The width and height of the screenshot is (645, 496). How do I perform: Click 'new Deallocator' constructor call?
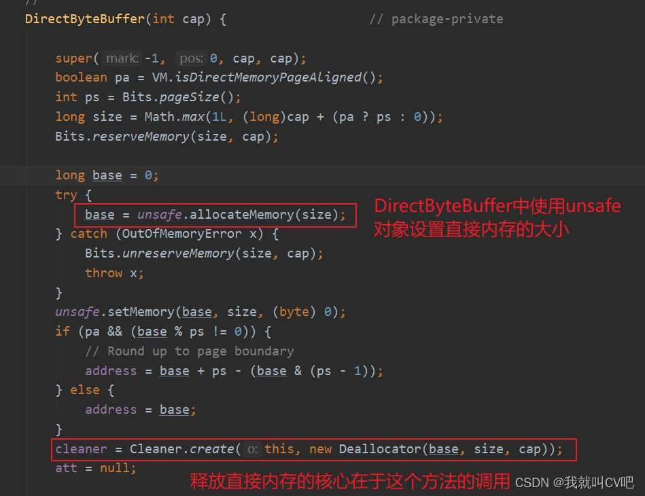coord(365,448)
